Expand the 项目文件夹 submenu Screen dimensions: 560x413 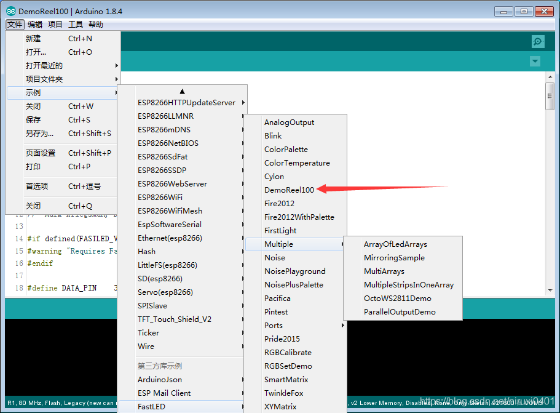(x=63, y=79)
